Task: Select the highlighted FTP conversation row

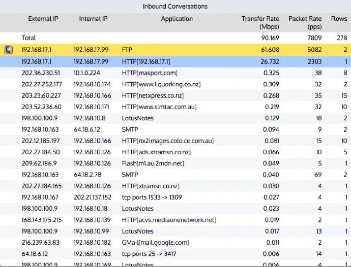Action: (x=175, y=50)
